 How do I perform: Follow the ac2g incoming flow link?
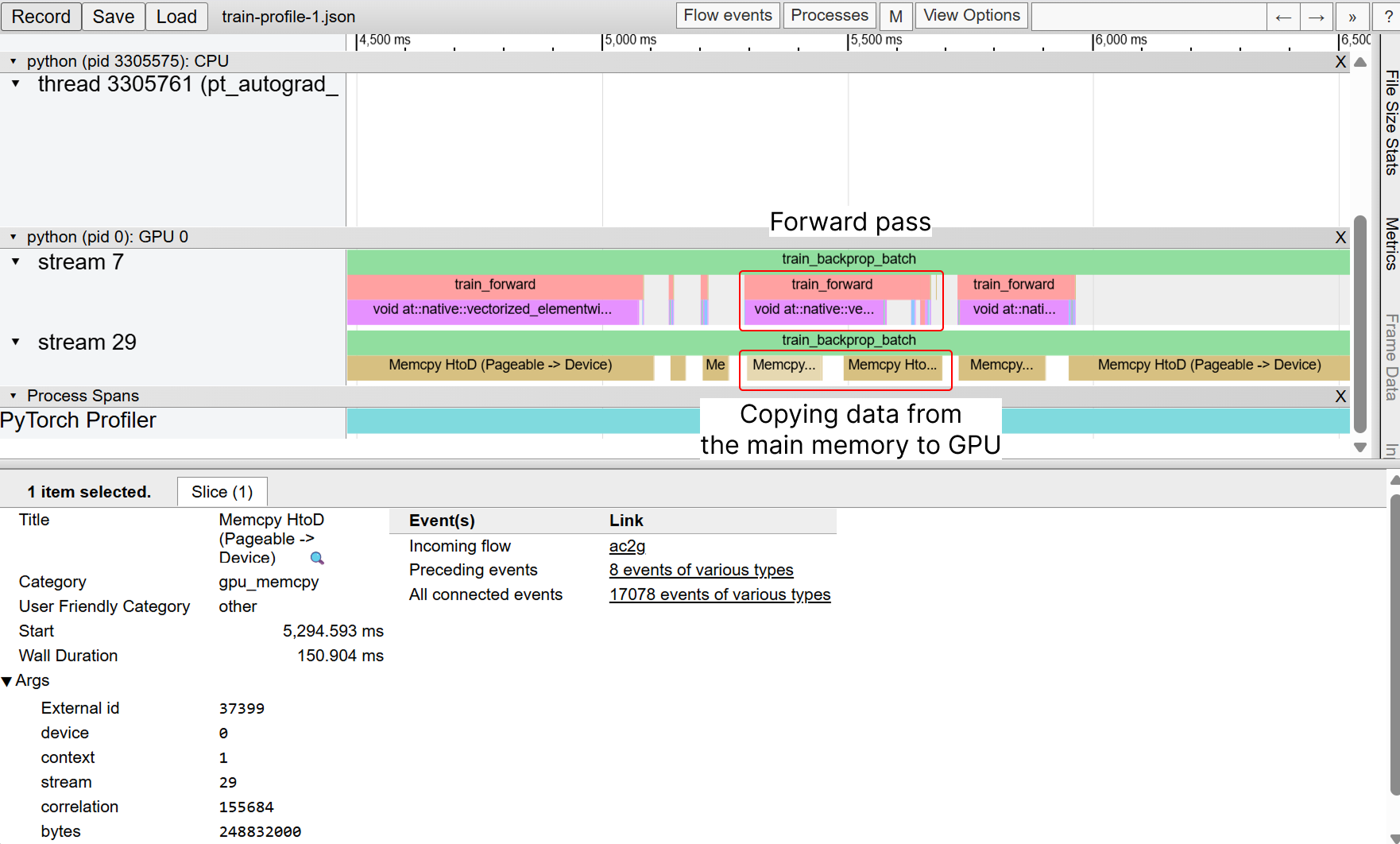click(x=627, y=546)
